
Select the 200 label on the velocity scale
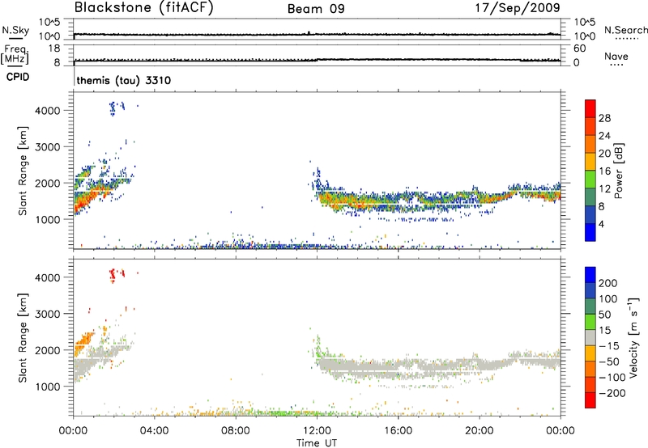(x=608, y=283)
